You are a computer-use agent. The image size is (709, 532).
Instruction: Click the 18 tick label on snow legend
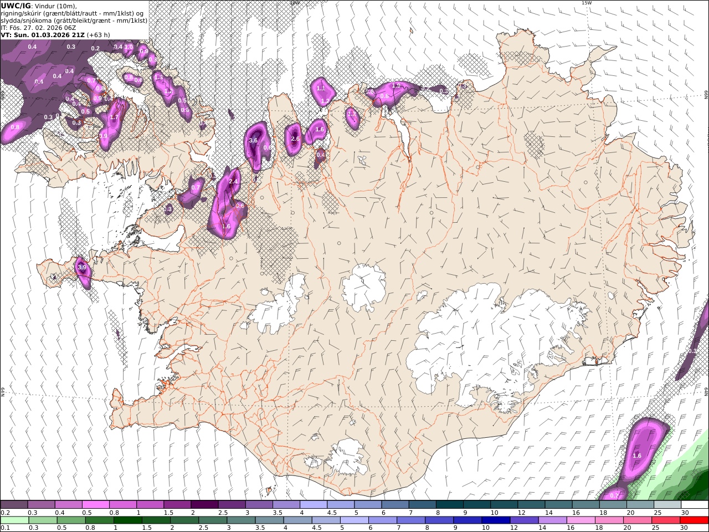pos(603,513)
